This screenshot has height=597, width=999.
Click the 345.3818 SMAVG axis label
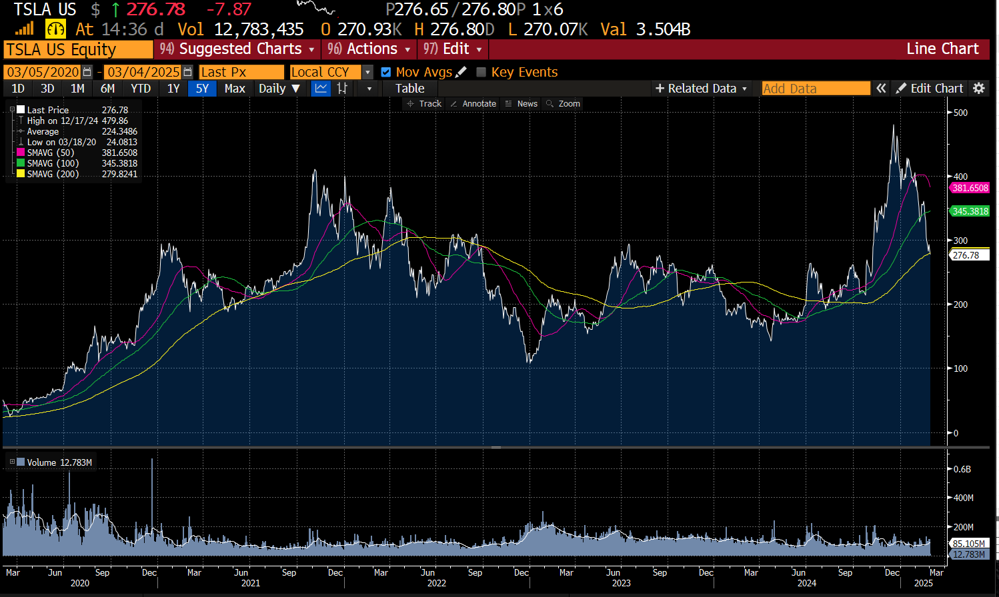tap(970, 211)
